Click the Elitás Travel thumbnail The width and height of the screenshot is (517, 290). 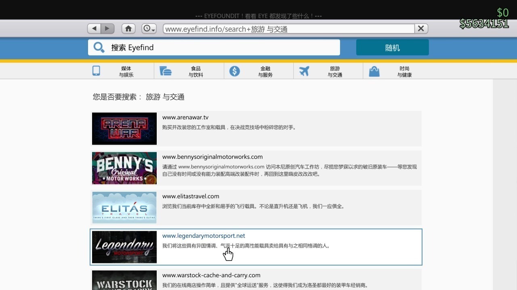(x=124, y=207)
